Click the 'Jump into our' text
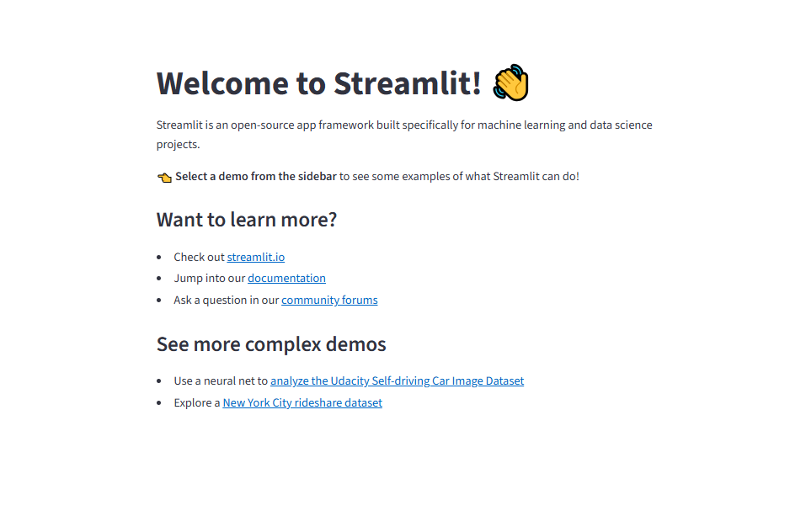The width and height of the screenshot is (790, 511). click(x=210, y=279)
